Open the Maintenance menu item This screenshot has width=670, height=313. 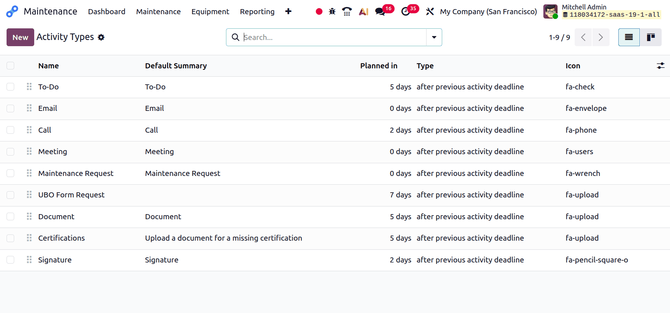pyautogui.click(x=158, y=12)
